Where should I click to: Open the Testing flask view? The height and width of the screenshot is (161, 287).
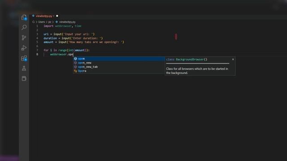pos(24,68)
